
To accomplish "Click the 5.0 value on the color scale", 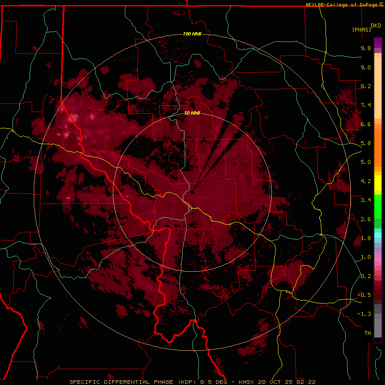I will tap(366, 162).
